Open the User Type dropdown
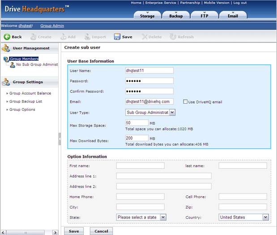The width and height of the screenshot is (277, 235). (150, 113)
